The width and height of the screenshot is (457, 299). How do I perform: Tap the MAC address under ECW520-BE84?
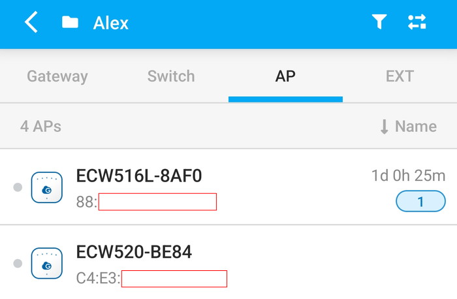[151, 279]
